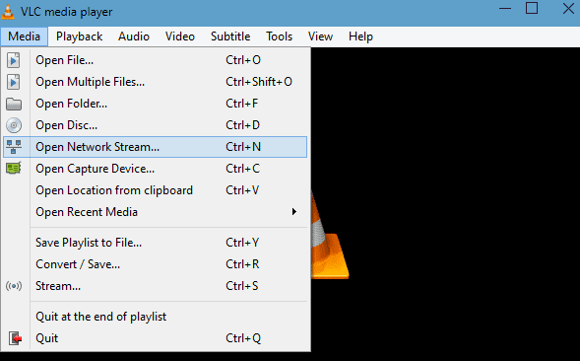Expand the Open Recent Media submenu arrow
The width and height of the screenshot is (580, 361).
[294, 212]
